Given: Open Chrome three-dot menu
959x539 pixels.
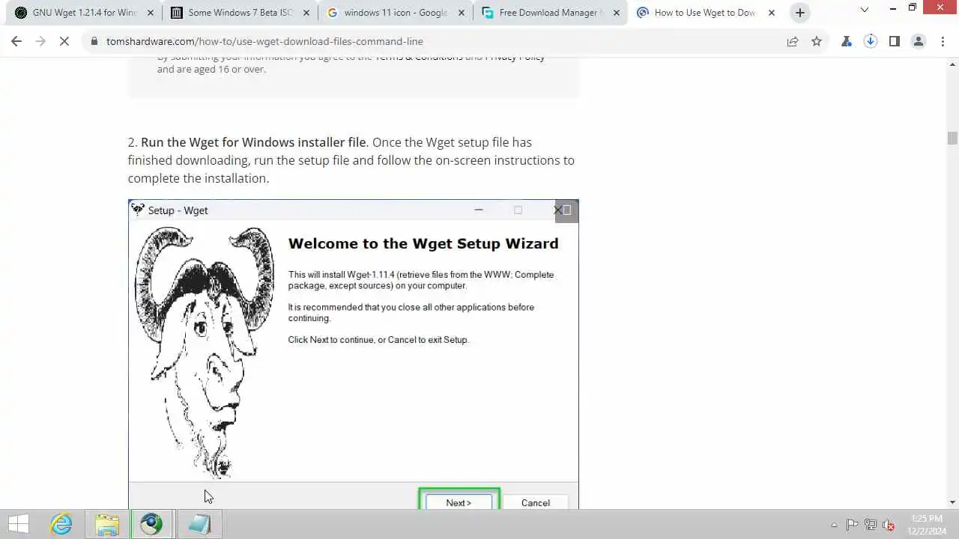Looking at the screenshot, I should [x=943, y=42].
